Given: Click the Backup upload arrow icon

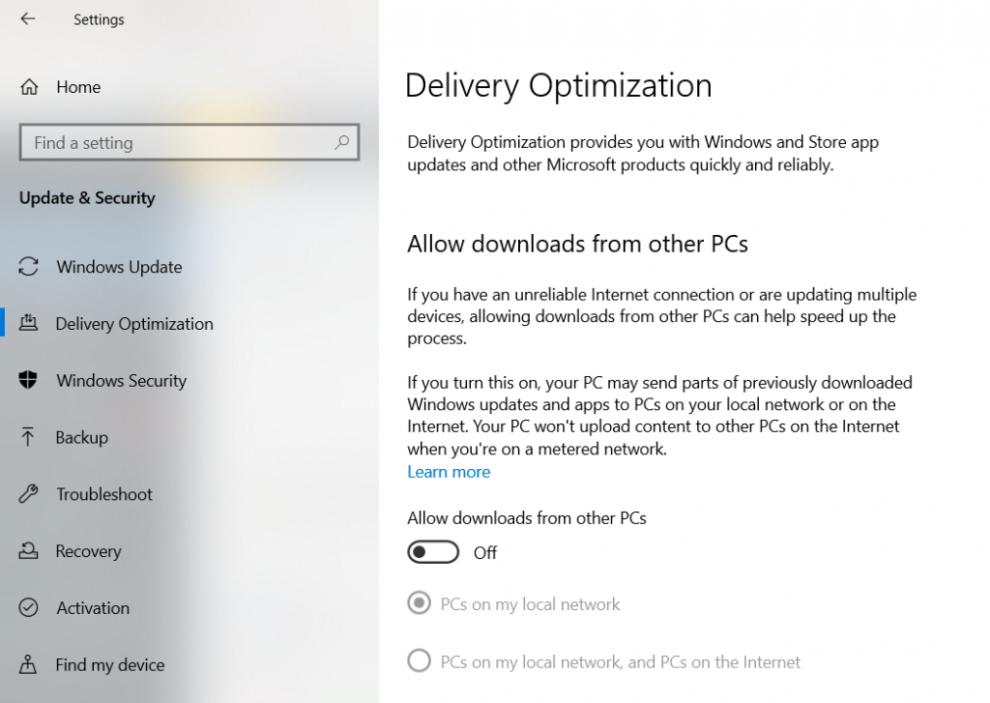Looking at the screenshot, I should [x=29, y=437].
